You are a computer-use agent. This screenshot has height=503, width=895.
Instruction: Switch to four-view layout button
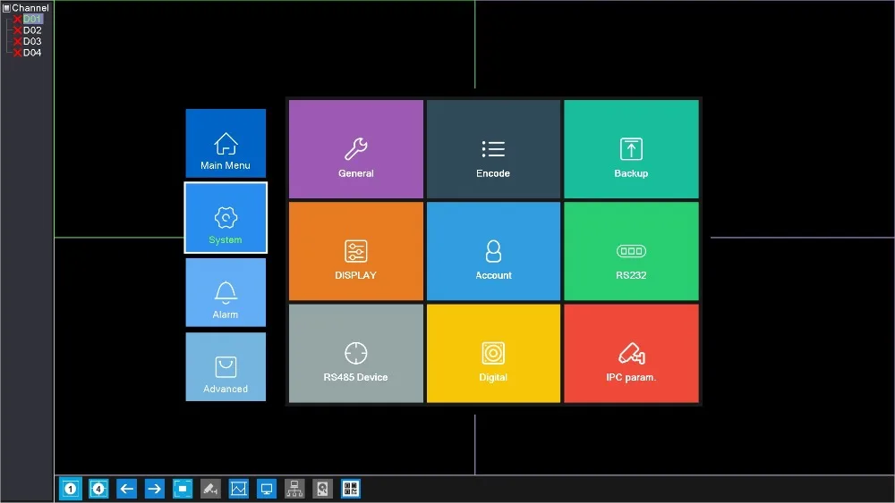pos(98,489)
